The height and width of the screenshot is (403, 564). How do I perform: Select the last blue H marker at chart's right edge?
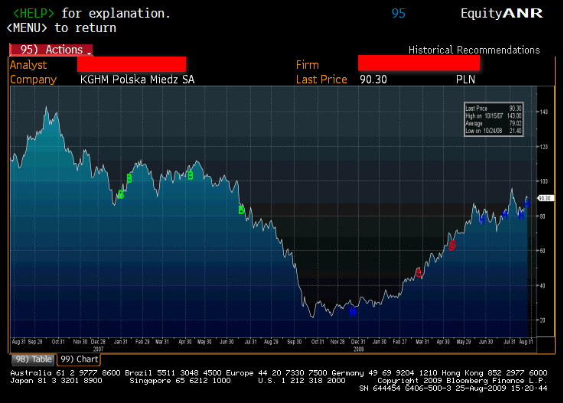click(527, 204)
